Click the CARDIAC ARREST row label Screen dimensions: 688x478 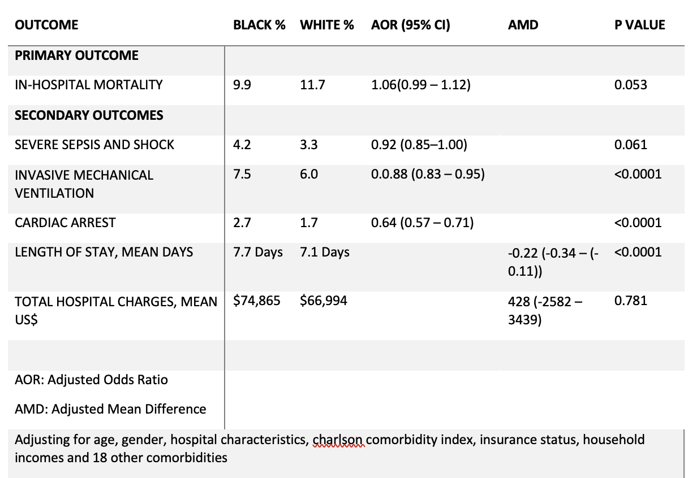click(65, 223)
